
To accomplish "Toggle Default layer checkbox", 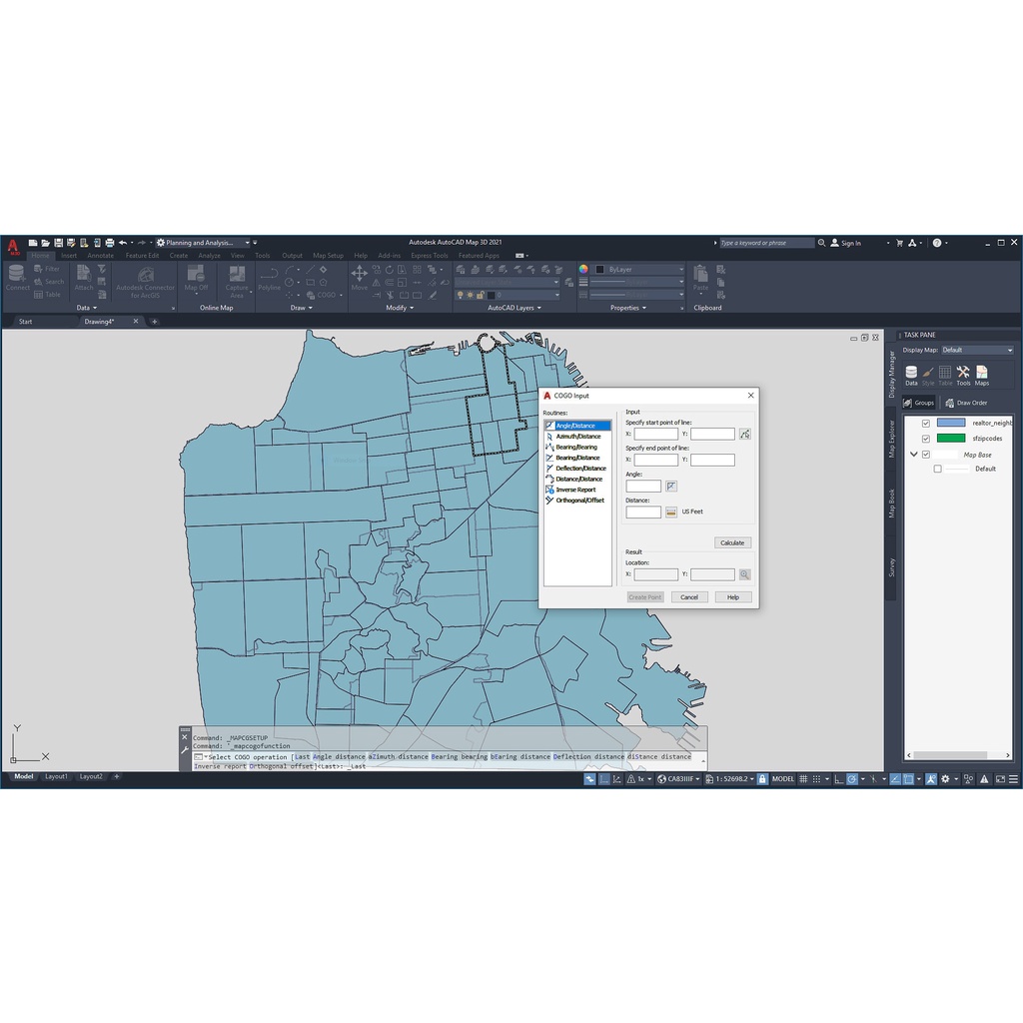I will click(x=937, y=469).
